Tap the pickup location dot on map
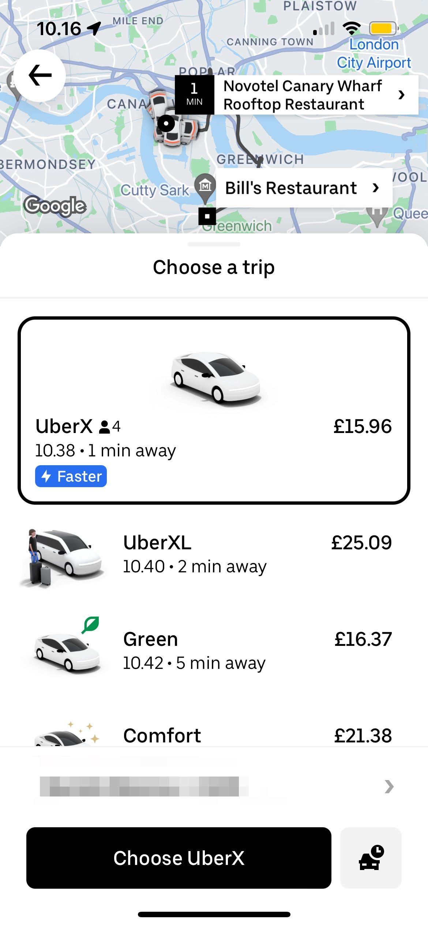This screenshot has height=926, width=428. point(166,124)
